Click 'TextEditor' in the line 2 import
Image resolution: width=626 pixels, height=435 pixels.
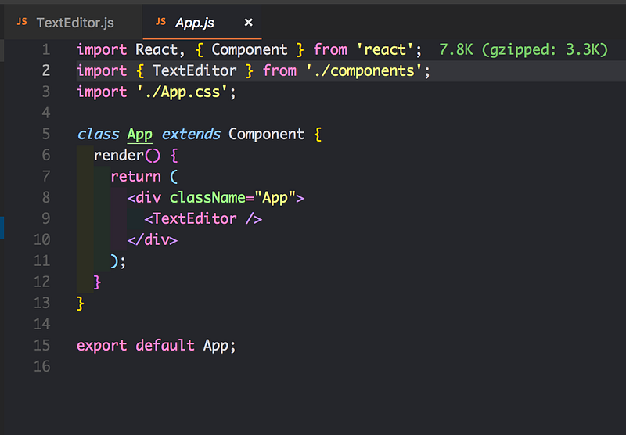(x=194, y=71)
